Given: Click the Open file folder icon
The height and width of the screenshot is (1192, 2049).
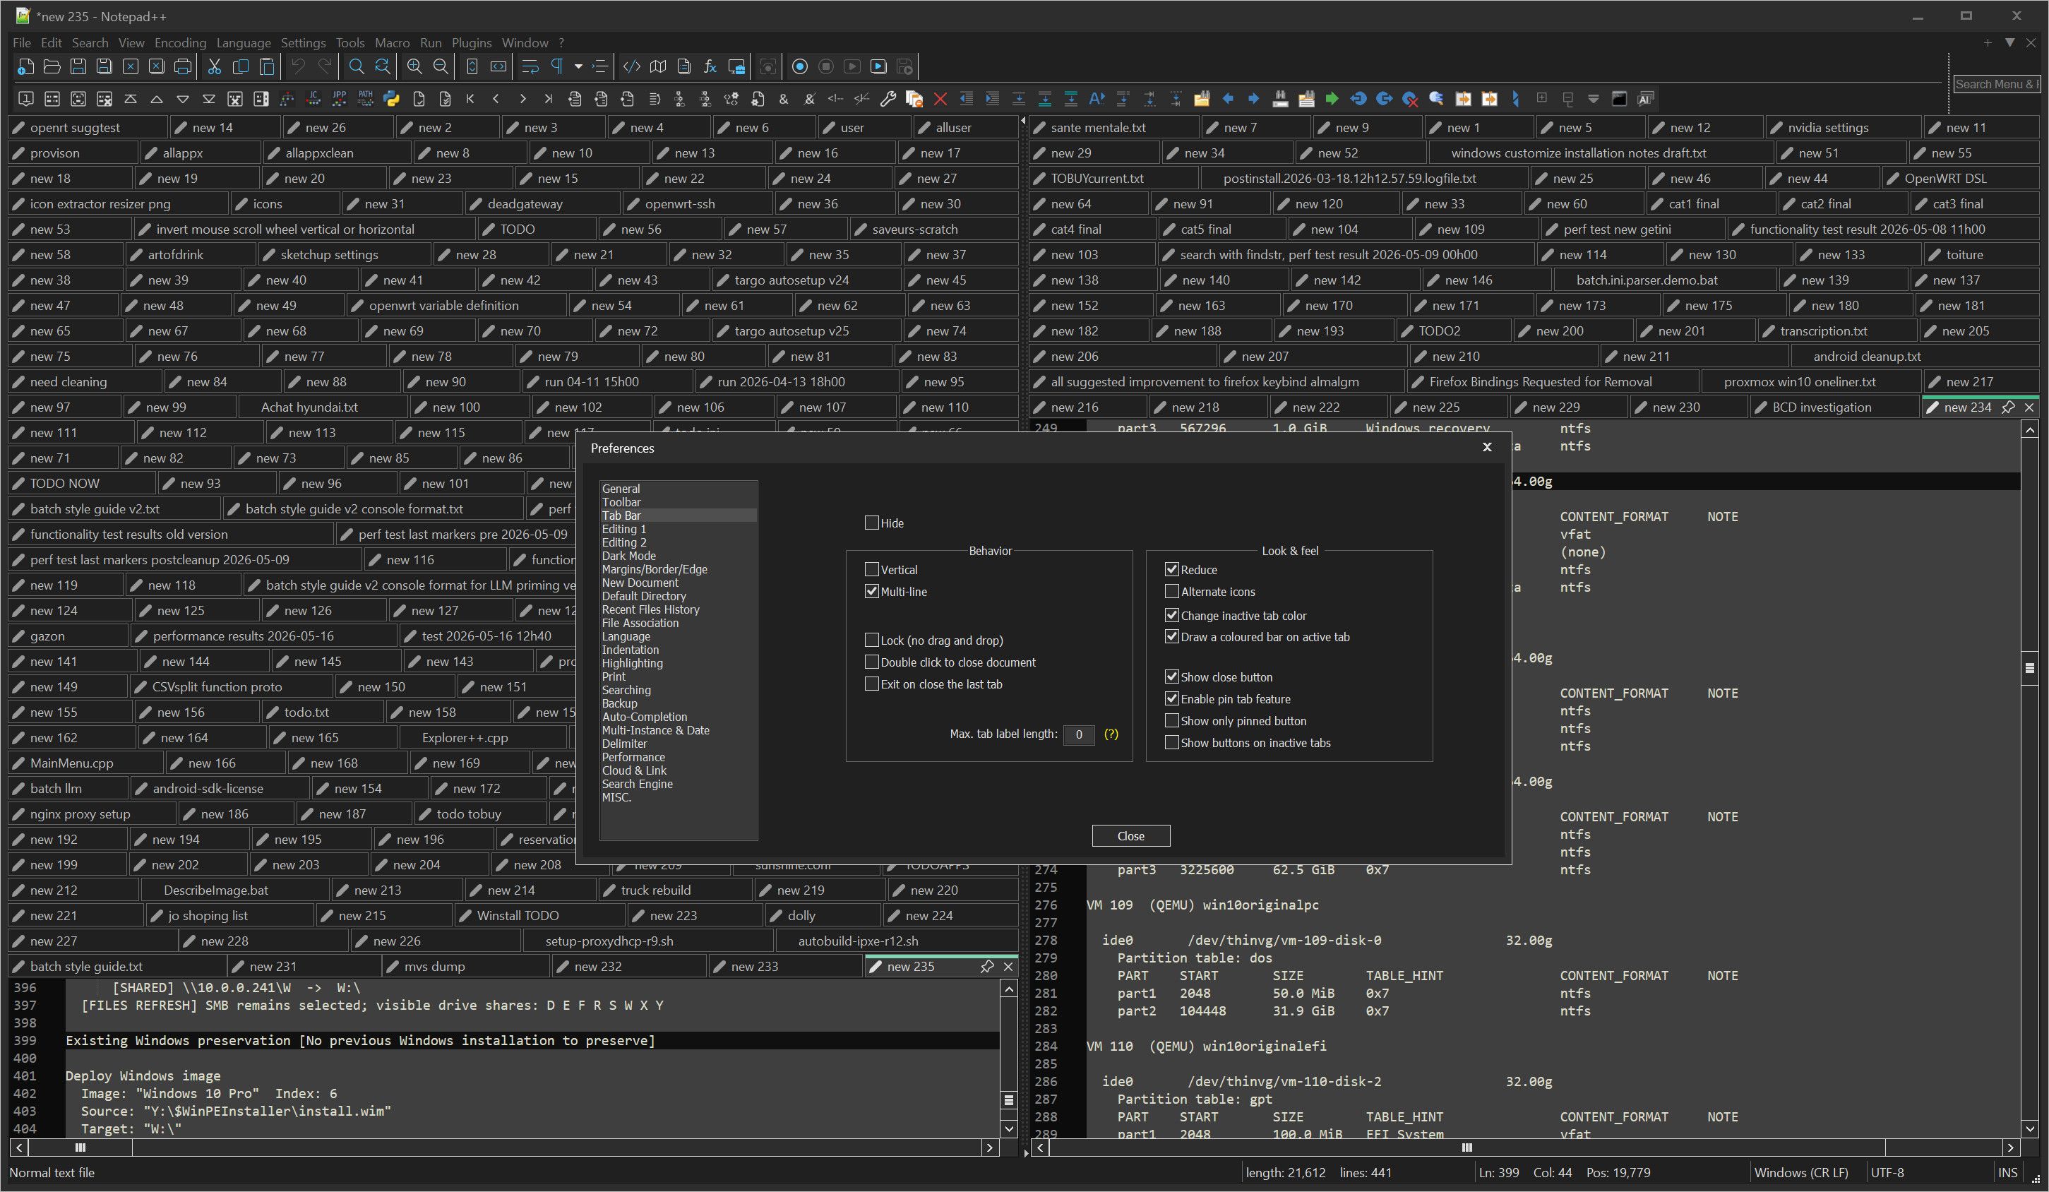Looking at the screenshot, I should tap(52, 66).
